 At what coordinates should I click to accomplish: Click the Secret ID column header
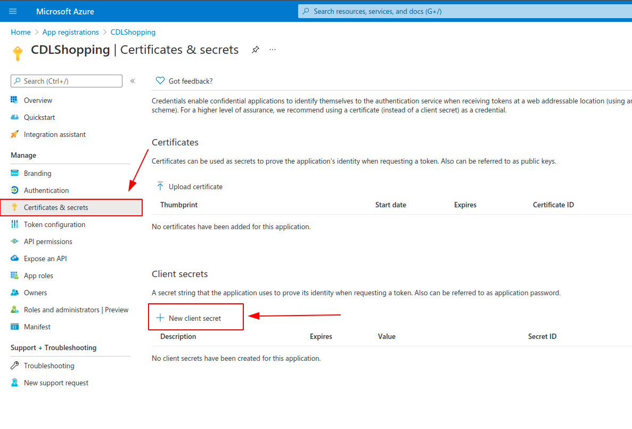click(542, 336)
